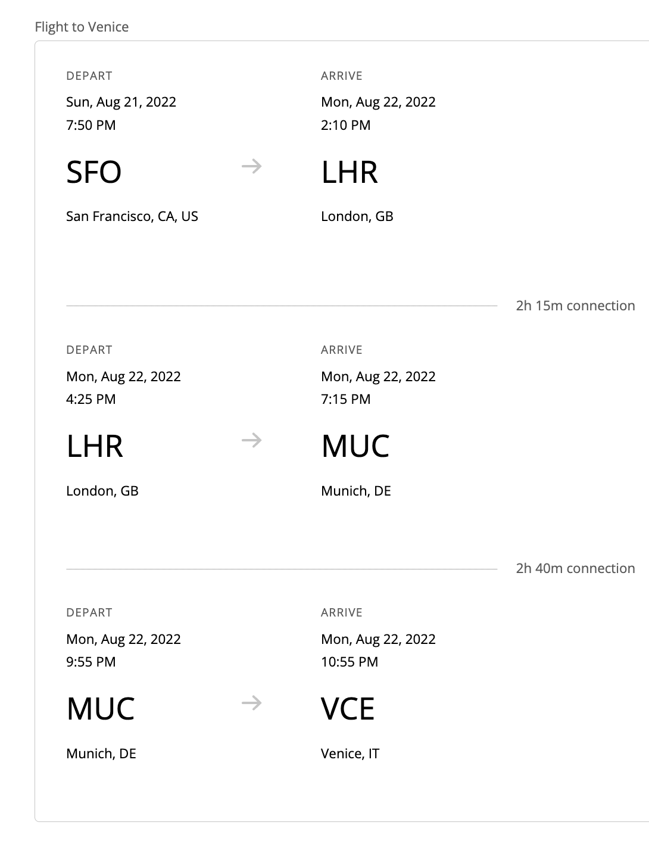The width and height of the screenshot is (649, 853).
Task: Select the 4:25 PM departure time
Action: pyautogui.click(x=91, y=399)
